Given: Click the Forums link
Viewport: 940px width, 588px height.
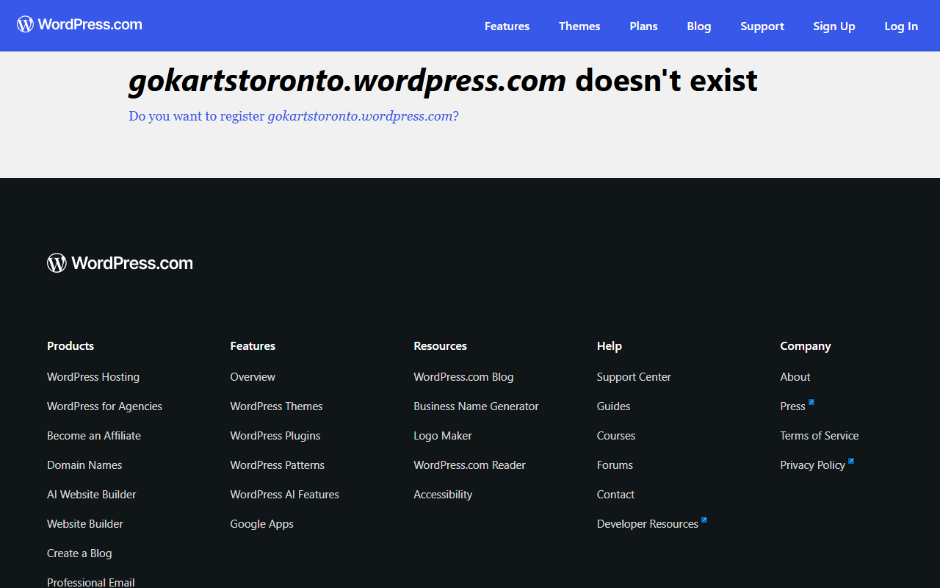Looking at the screenshot, I should 615,465.
